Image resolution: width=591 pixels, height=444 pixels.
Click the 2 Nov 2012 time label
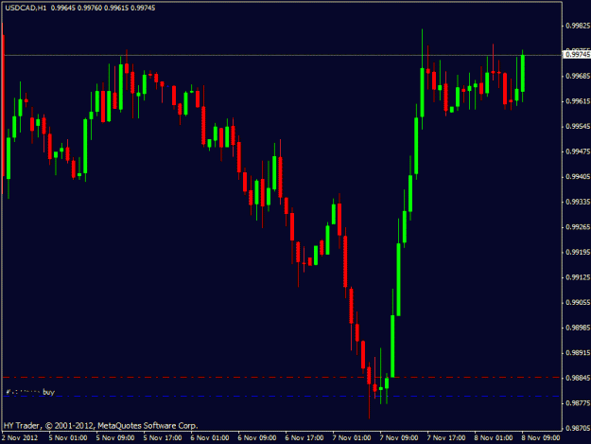[x=20, y=438]
